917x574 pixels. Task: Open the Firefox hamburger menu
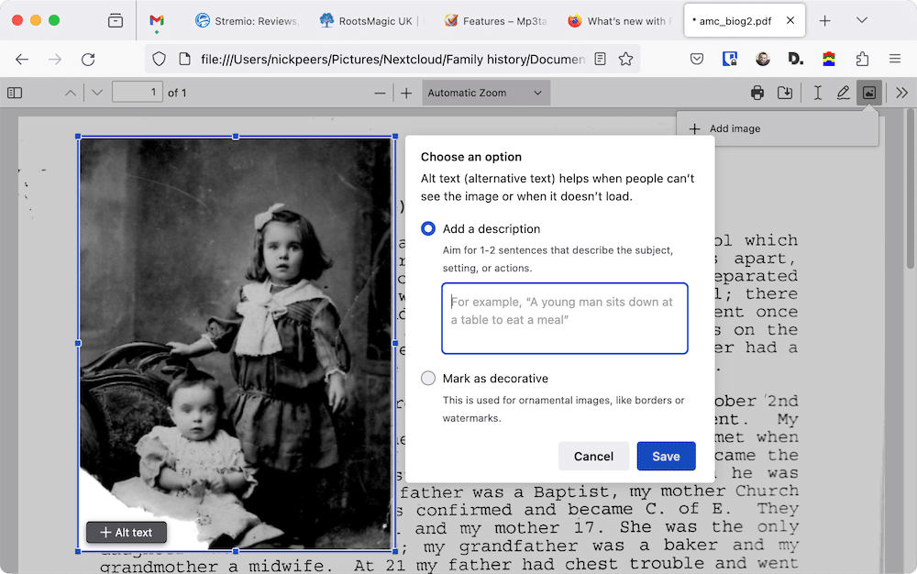click(x=894, y=58)
